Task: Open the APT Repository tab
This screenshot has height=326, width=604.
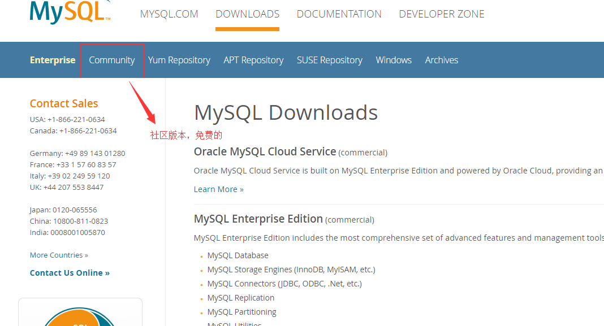Action: [x=253, y=60]
